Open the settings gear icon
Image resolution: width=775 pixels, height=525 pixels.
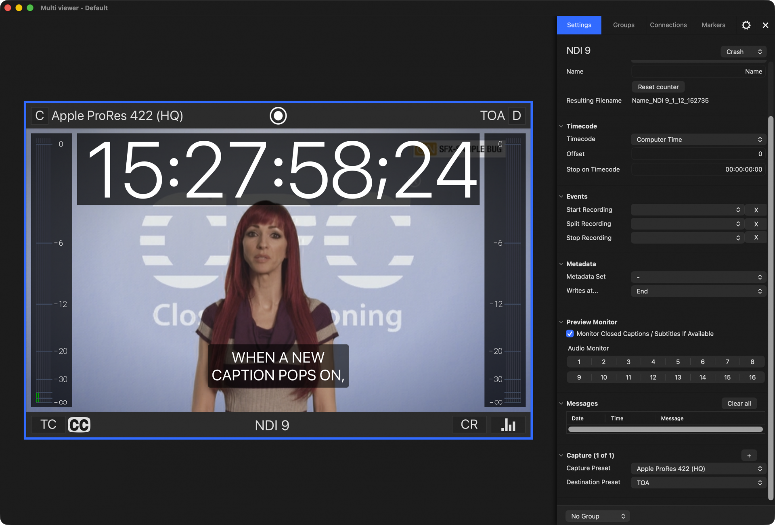746,25
